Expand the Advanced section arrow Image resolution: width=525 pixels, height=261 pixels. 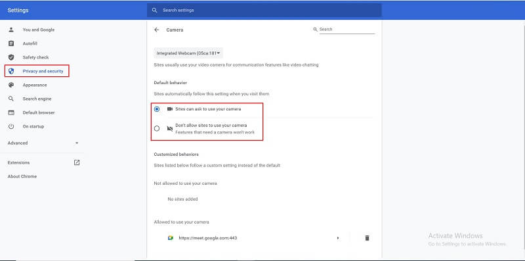[x=77, y=143]
